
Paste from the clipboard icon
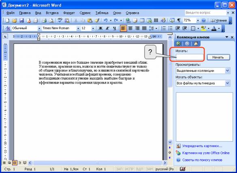pyautogui.click(x=90, y=20)
